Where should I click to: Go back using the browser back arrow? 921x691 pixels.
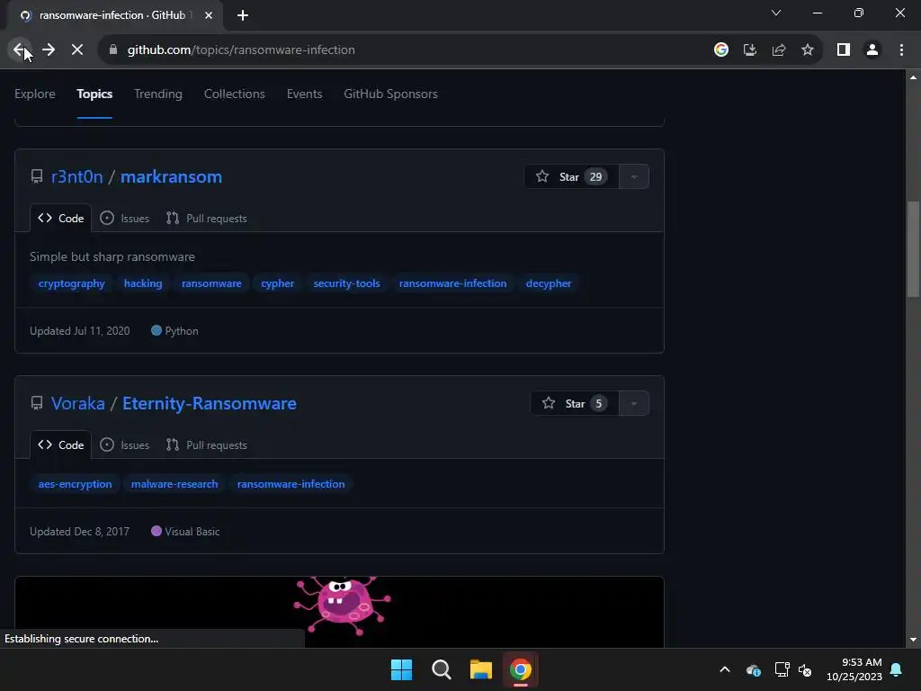(x=20, y=50)
